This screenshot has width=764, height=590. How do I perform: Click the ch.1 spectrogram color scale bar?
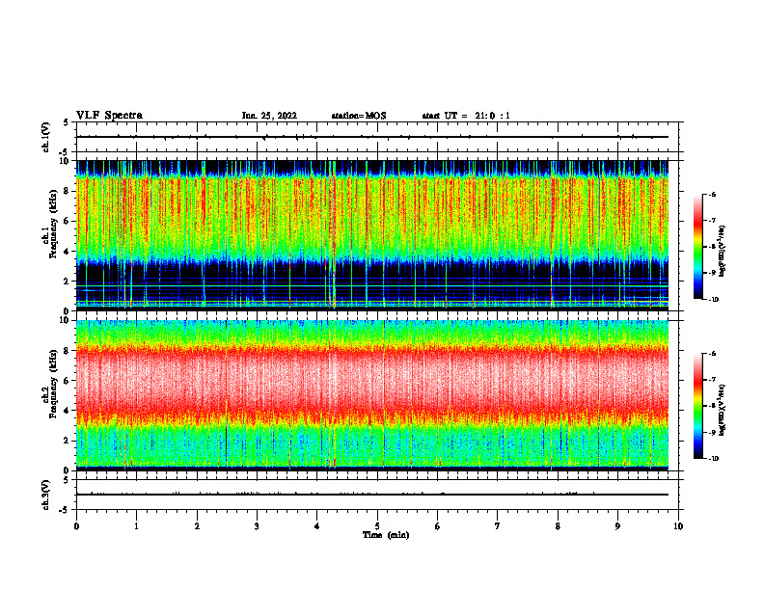tap(698, 247)
